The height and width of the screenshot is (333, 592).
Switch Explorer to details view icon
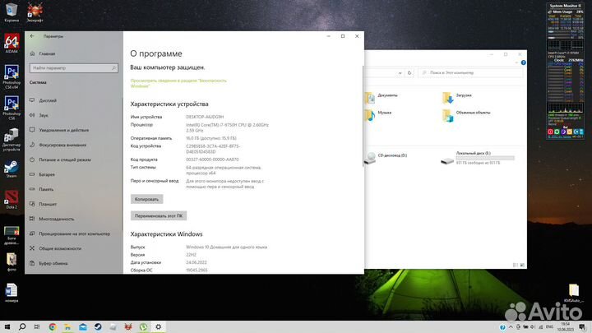tap(516, 265)
